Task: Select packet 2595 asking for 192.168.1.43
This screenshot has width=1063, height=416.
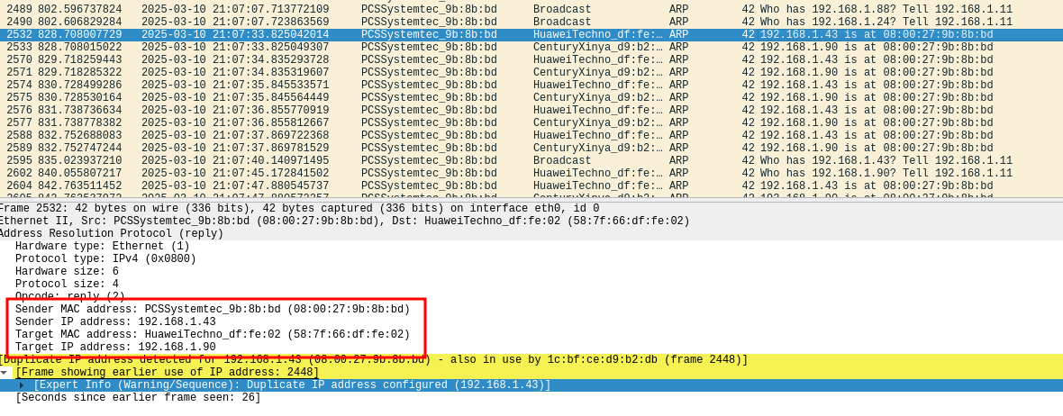Action: [x=531, y=161]
